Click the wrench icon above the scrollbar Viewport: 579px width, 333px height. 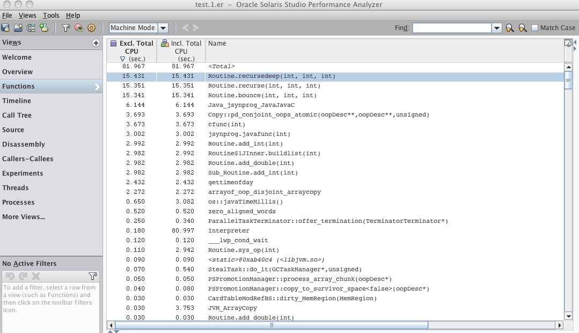click(569, 44)
